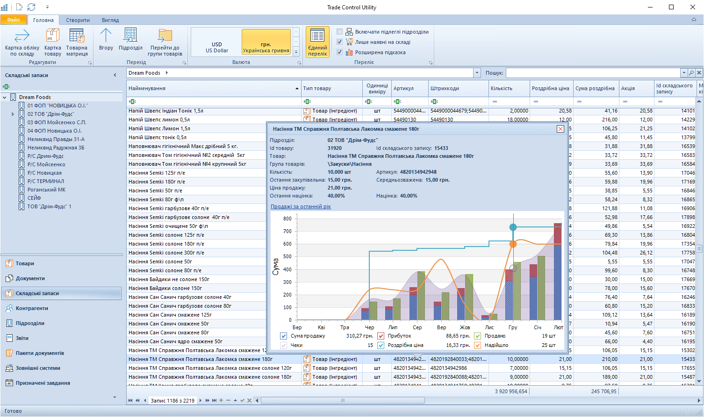
Task: Open the Складські запаси navigation section
Action: (x=61, y=293)
